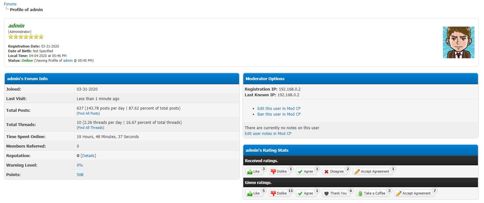Click the Moderator Options header
The width and height of the screenshot is (484, 203).
(361, 79)
